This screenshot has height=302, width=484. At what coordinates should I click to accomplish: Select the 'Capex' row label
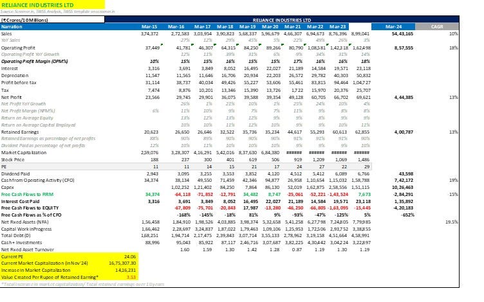click(8, 188)
